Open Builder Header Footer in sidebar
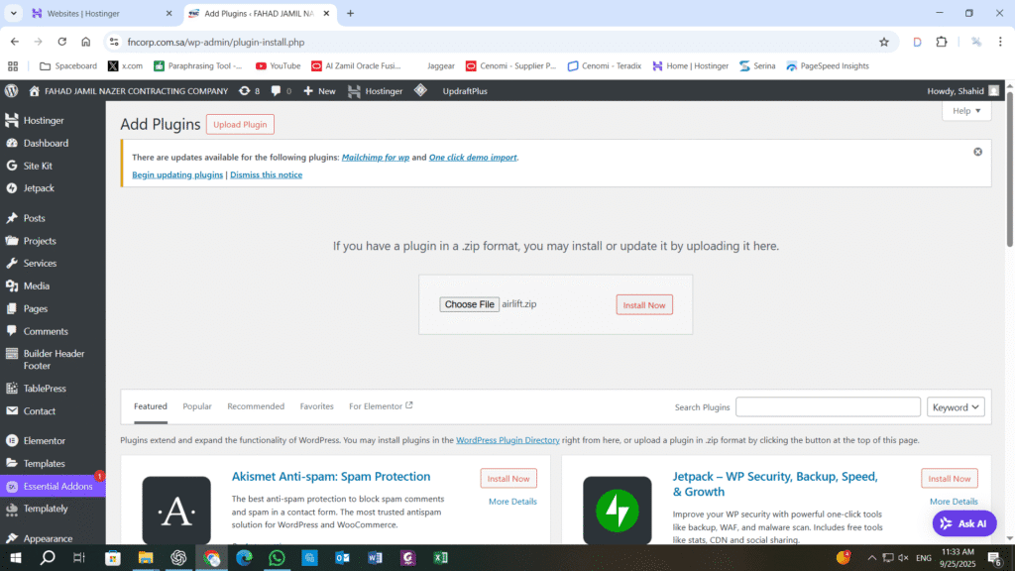 click(53, 359)
